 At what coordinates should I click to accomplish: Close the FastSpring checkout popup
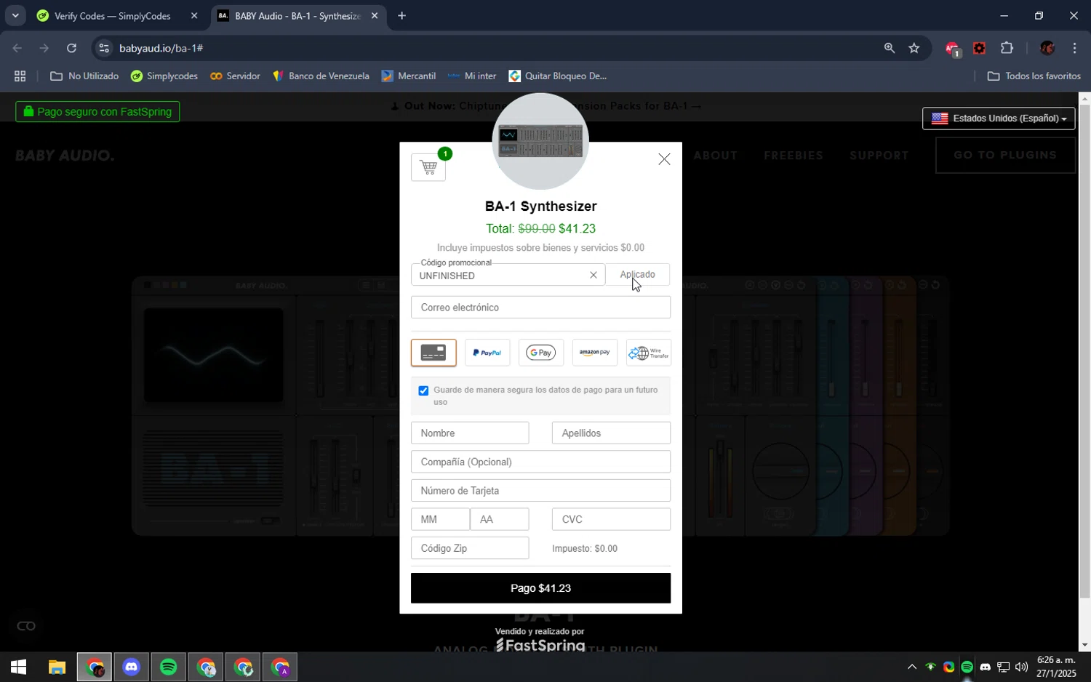click(664, 159)
